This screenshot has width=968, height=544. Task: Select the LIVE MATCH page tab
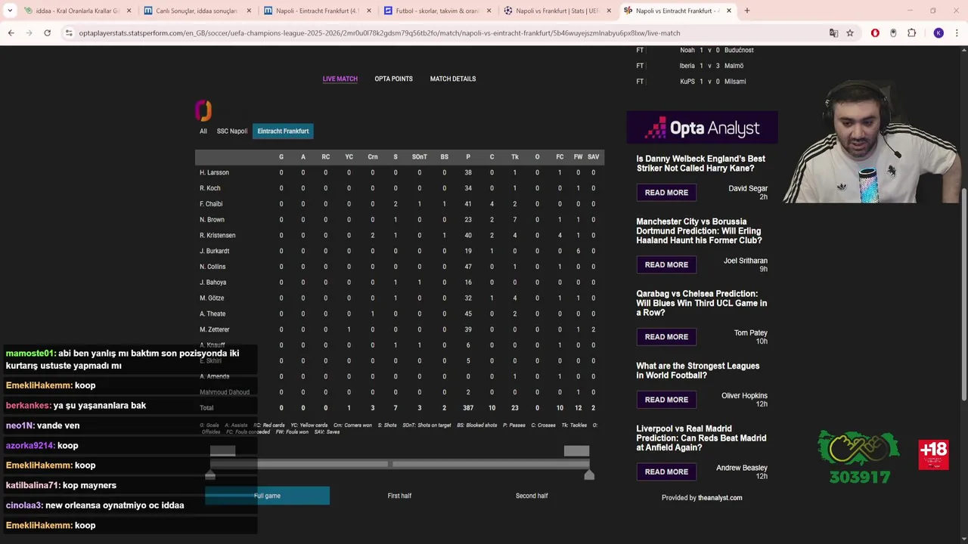point(340,79)
